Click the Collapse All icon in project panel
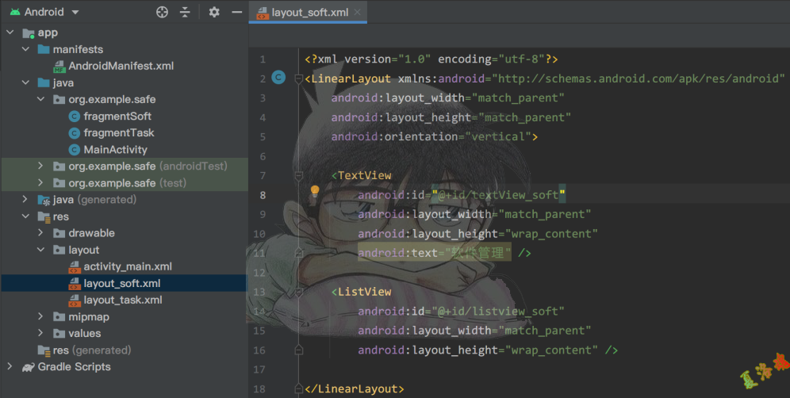This screenshot has width=790, height=398. tap(185, 12)
